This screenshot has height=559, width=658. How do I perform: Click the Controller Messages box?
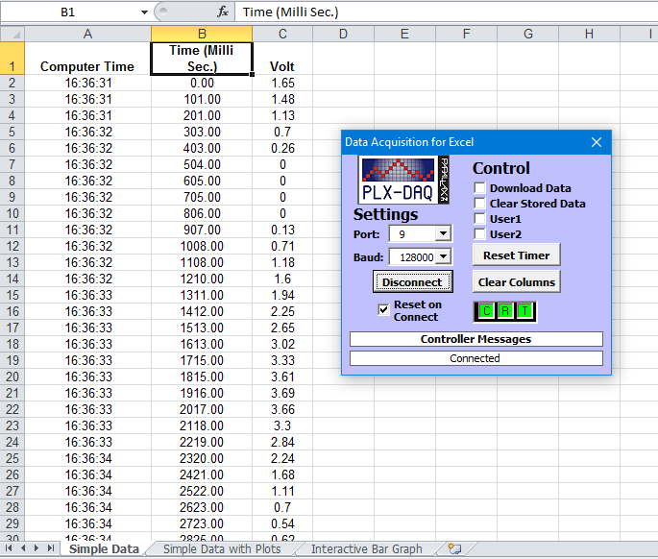[475, 339]
